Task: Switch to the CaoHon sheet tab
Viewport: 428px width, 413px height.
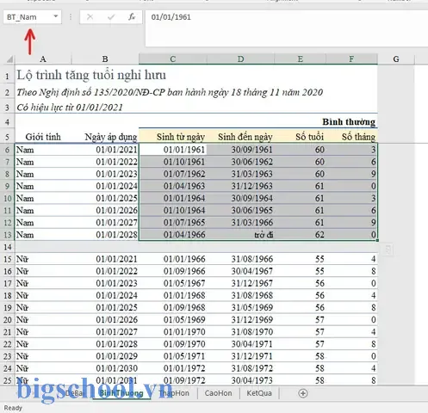Action: [x=218, y=393]
